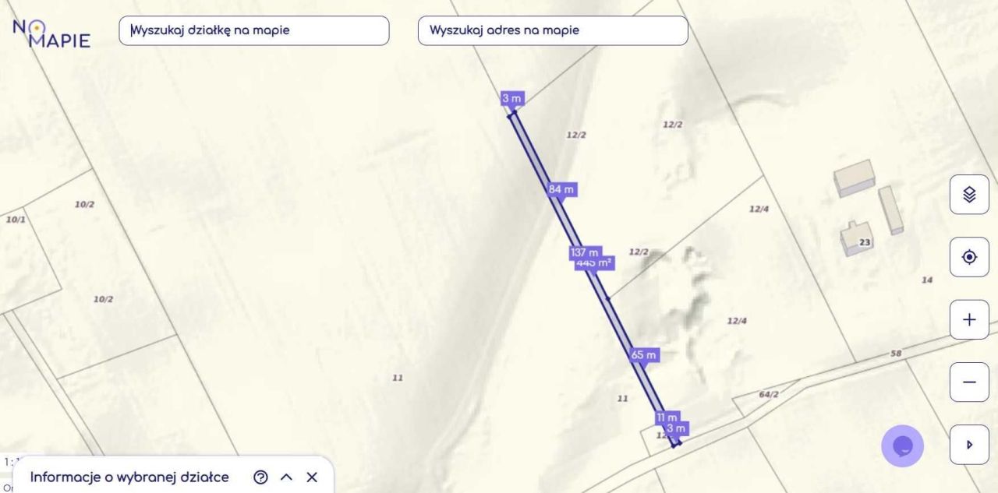The height and width of the screenshot is (493, 998).
Task: Click the NaMapie logo
Action: 51,33
